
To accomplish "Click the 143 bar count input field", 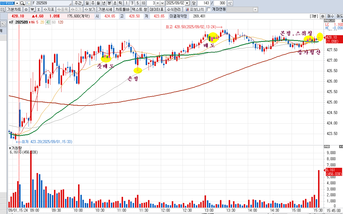I will [x=204, y=3].
